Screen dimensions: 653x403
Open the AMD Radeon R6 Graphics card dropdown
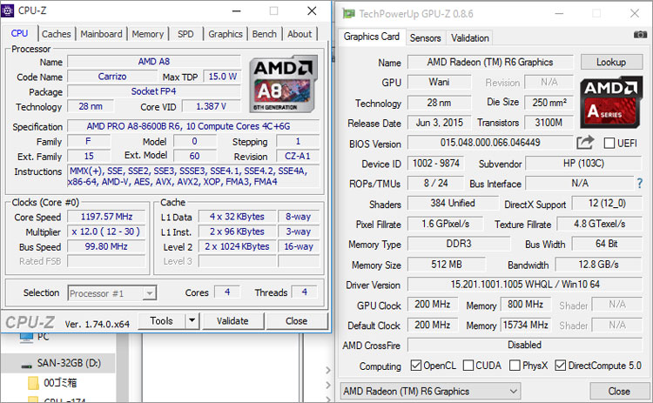tap(430, 391)
